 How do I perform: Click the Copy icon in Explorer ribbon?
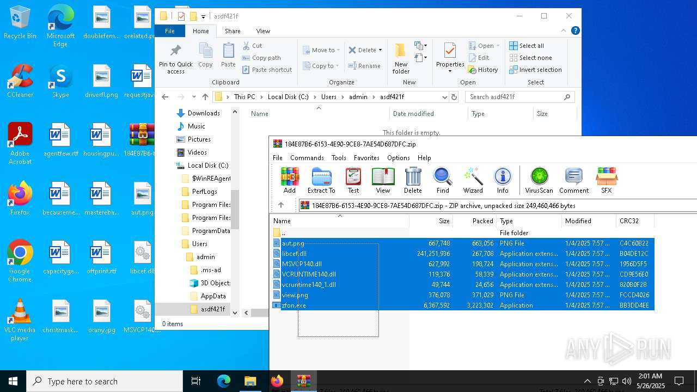(205, 56)
